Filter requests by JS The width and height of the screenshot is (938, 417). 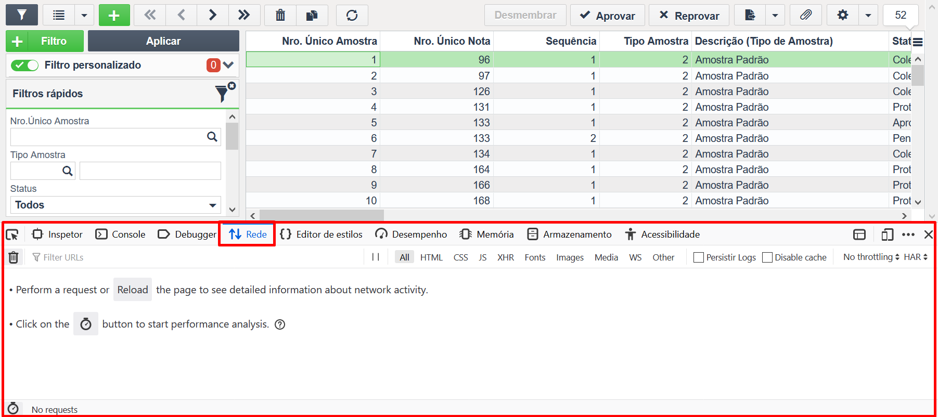tap(483, 257)
